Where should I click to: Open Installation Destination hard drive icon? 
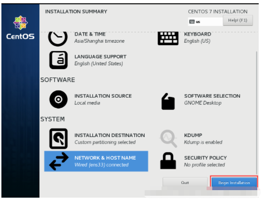point(59,138)
